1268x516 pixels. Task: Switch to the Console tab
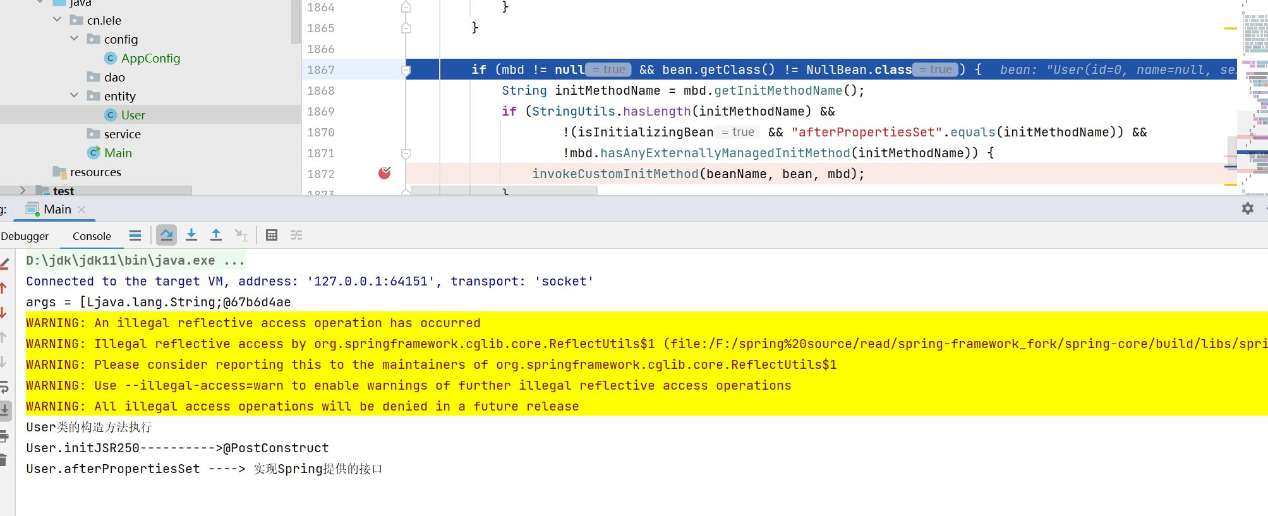[x=92, y=236]
